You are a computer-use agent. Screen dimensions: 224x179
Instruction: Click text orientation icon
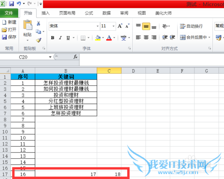tap(165, 26)
